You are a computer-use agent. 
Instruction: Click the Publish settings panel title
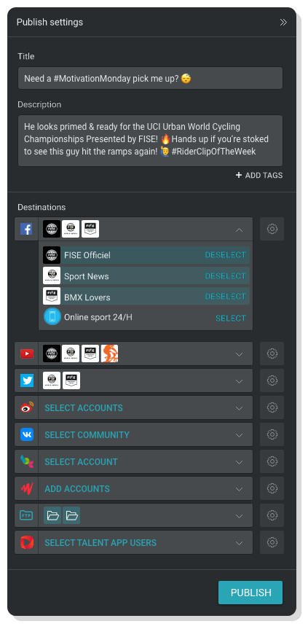(50, 22)
